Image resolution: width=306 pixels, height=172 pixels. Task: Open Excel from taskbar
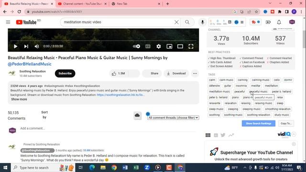[136, 168]
